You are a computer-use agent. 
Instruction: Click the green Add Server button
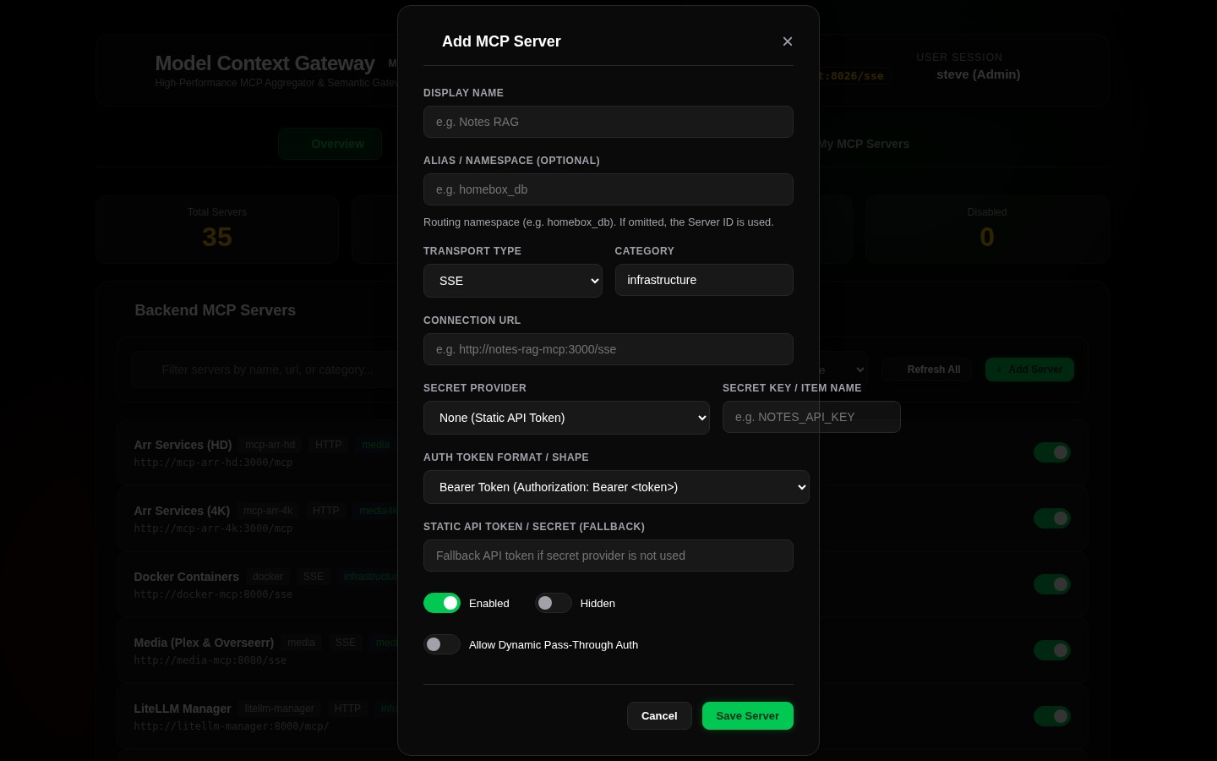click(x=1029, y=370)
